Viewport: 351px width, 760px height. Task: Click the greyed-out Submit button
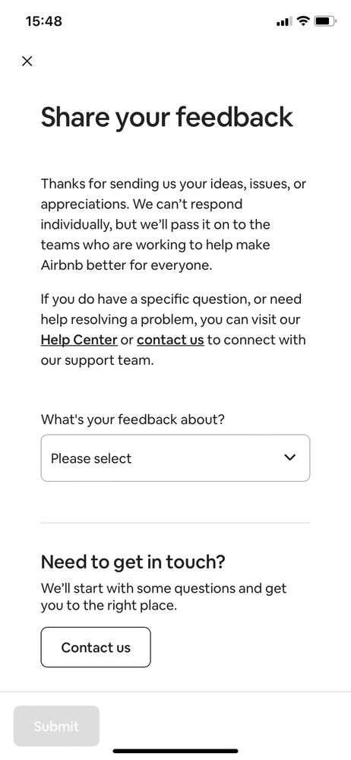pos(56,726)
